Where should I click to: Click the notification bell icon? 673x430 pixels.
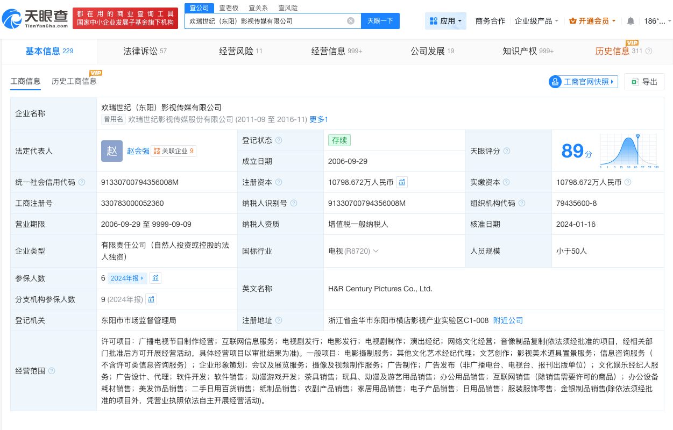(x=629, y=20)
